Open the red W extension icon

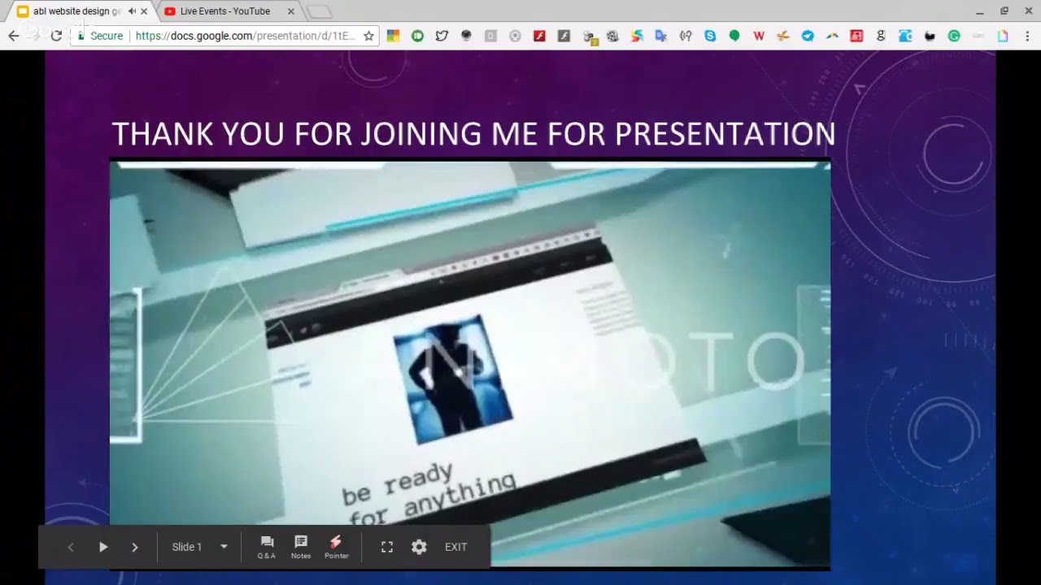click(759, 36)
